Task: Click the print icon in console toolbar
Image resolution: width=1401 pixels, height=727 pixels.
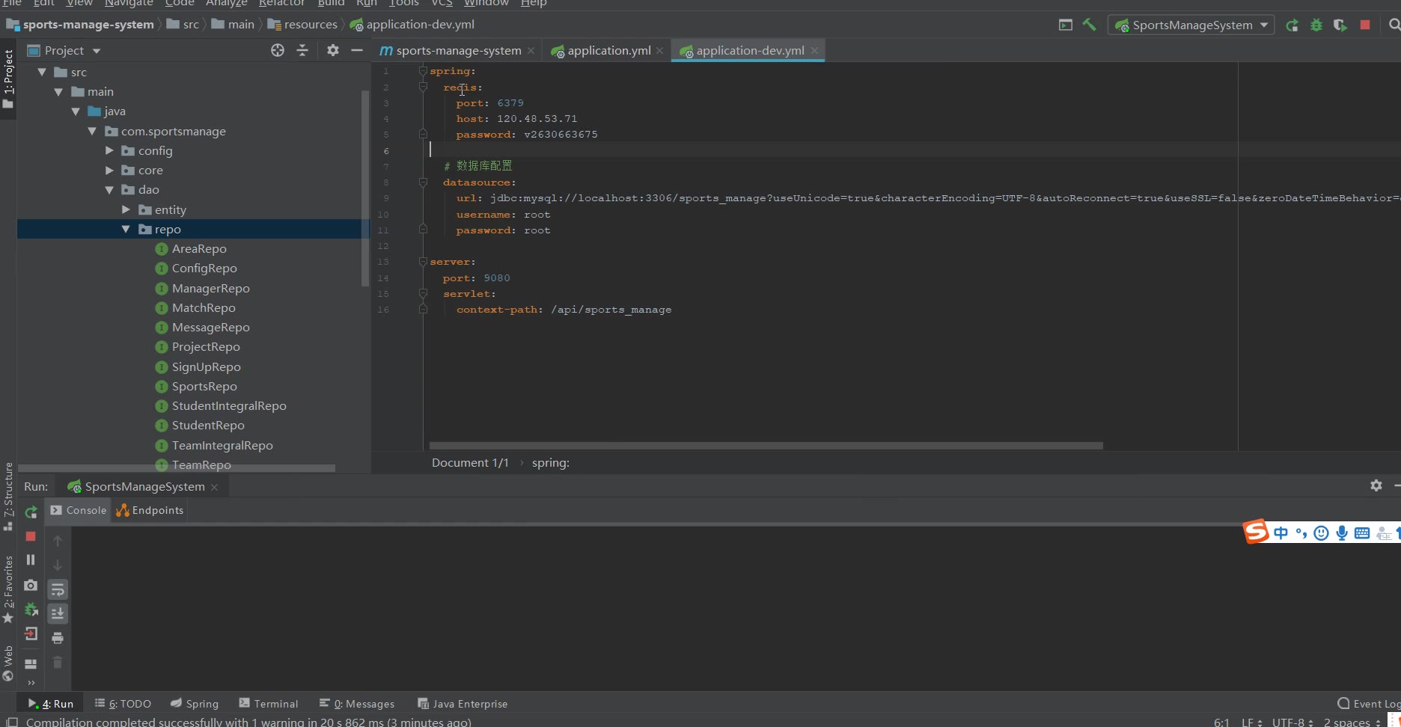Action: 58,638
